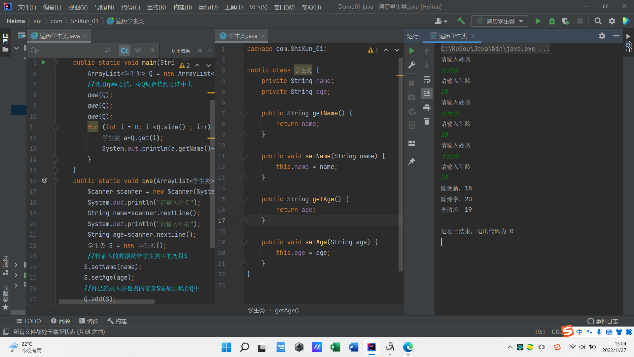Open the 代码(C) menu
The width and height of the screenshot is (634, 357).
pos(130,7)
